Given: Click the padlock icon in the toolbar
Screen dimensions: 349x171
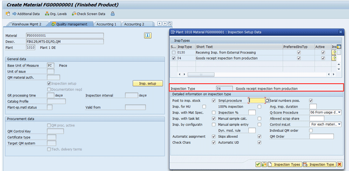Looking at the screenshot, I should click(112, 14).
